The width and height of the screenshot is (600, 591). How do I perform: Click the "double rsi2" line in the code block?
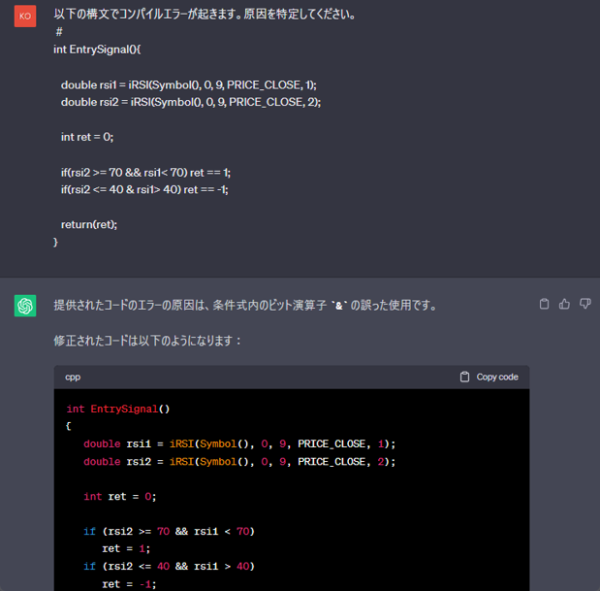click(x=239, y=461)
